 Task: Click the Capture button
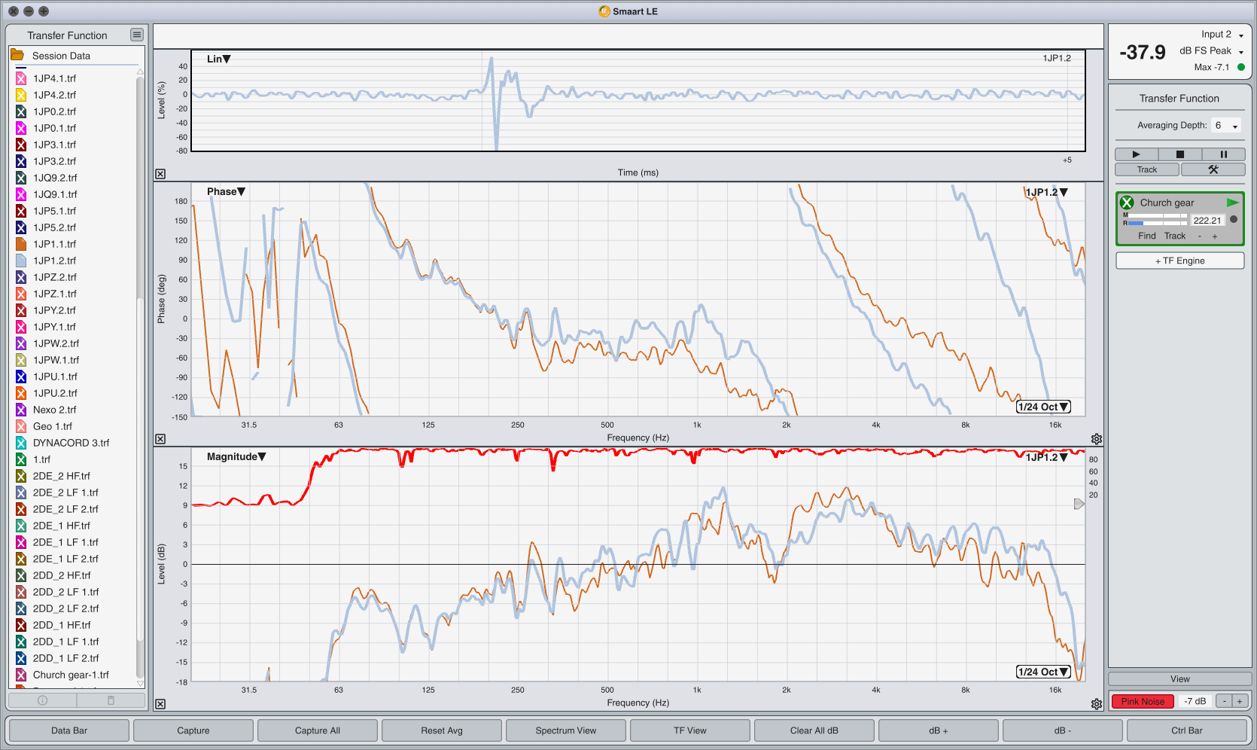(x=193, y=730)
